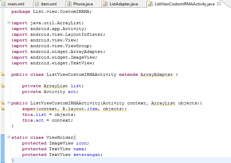Click the underlined super call statement
The image size is (231, 163).
coord(75,109)
